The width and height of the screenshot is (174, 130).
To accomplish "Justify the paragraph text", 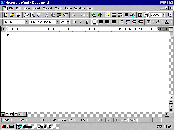I will (114, 22).
